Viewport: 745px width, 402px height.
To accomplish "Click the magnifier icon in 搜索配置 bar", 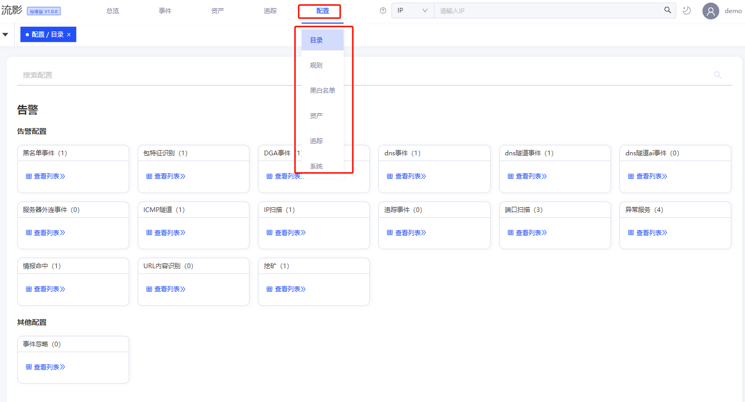I will coord(718,75).
